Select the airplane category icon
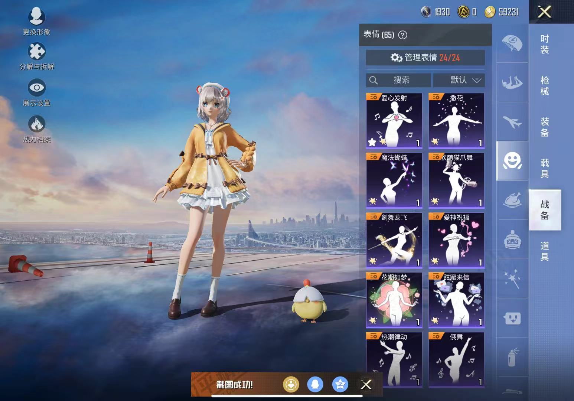Image resolution: width=574 pixels, height=401 pixels. tap(512, 122)
